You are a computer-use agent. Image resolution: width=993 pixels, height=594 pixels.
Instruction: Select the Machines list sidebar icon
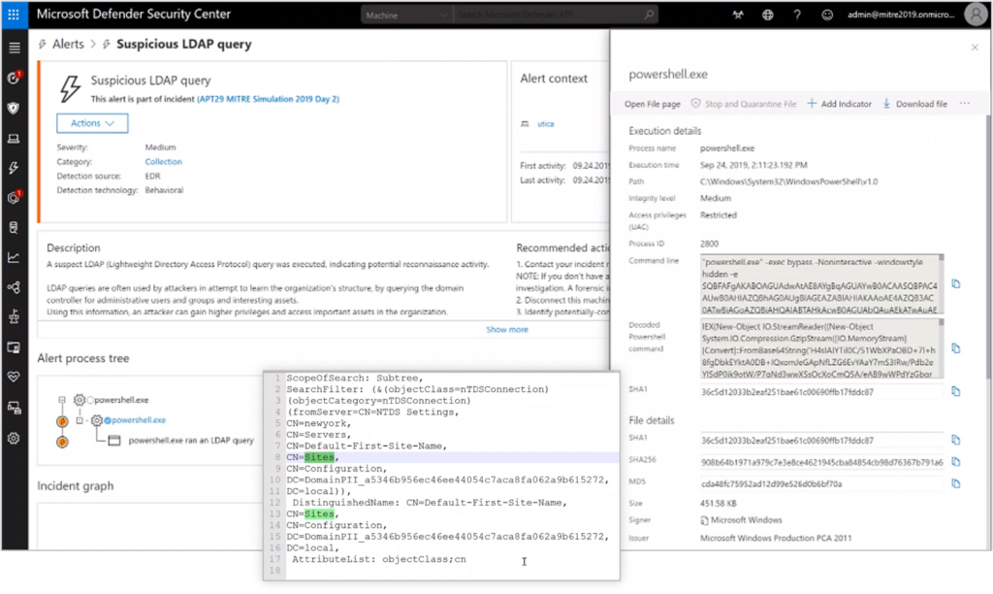coord(14,138)
